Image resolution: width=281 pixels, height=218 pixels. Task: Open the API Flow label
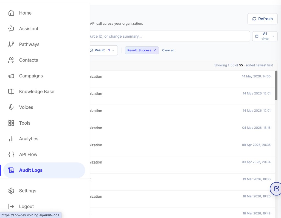[28, 154]
